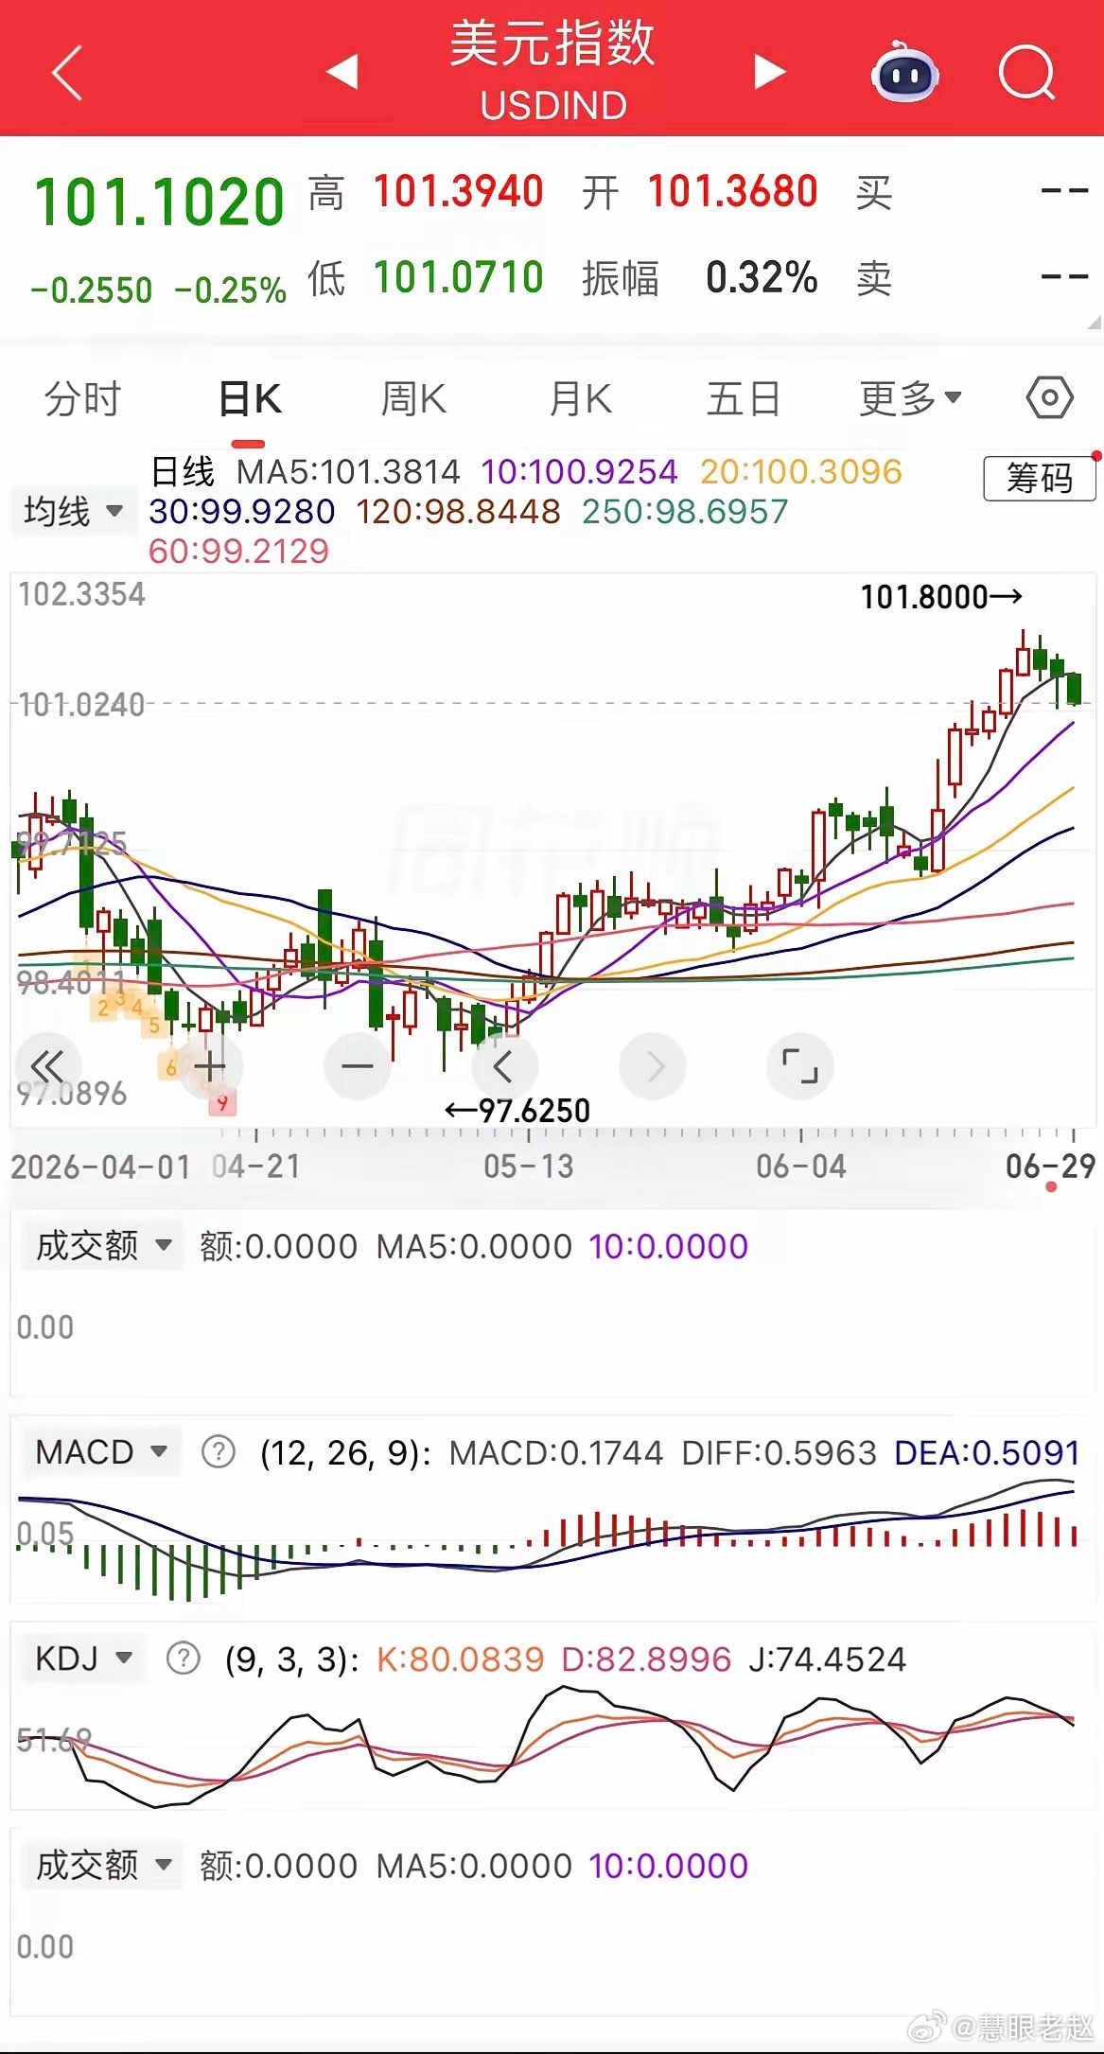1104x2054 pixels.
Task: Expand the 更多 dropdown
Action: click(x=910, y=398)
